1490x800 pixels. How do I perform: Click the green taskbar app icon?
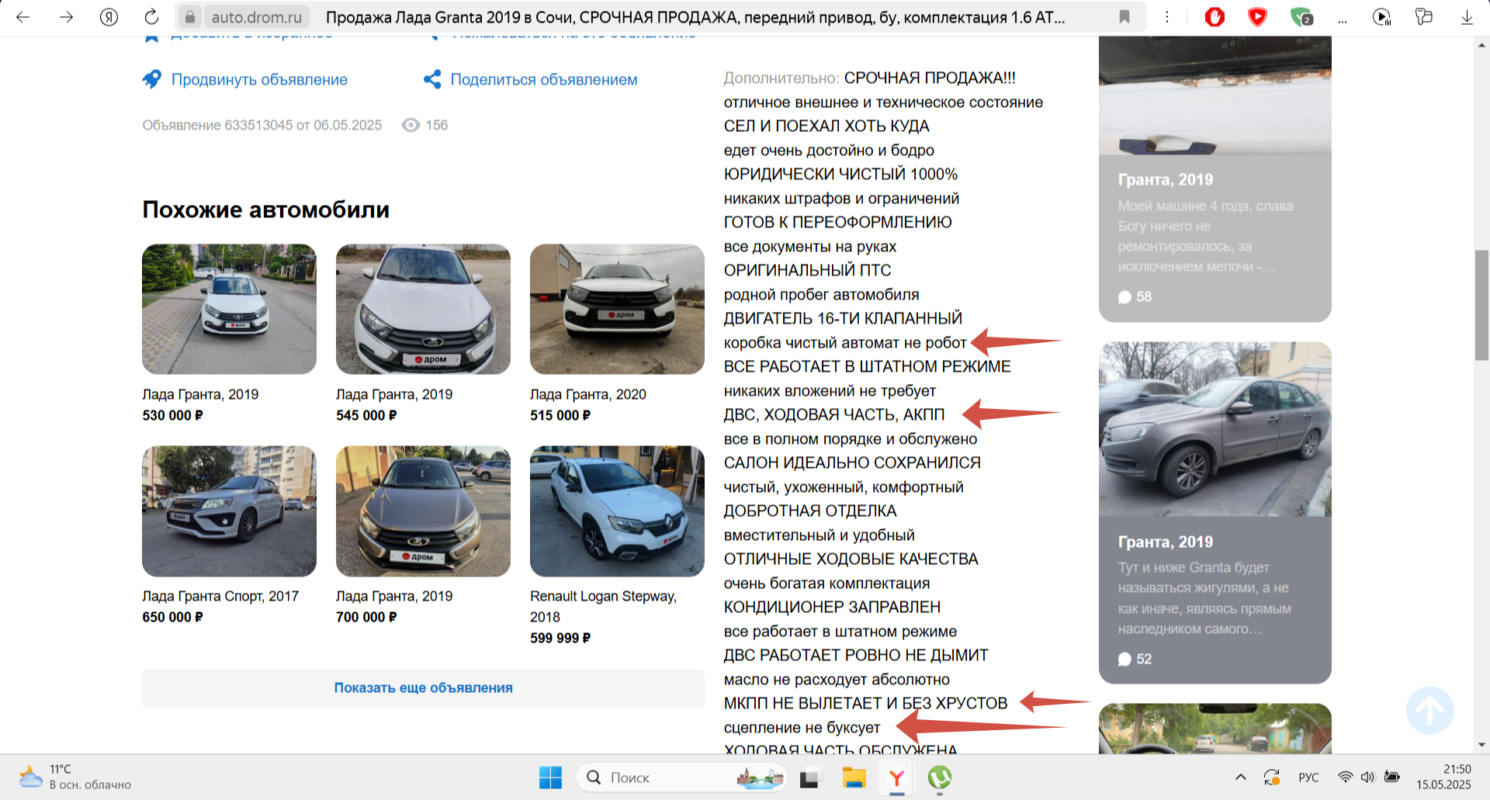[939, 777]
